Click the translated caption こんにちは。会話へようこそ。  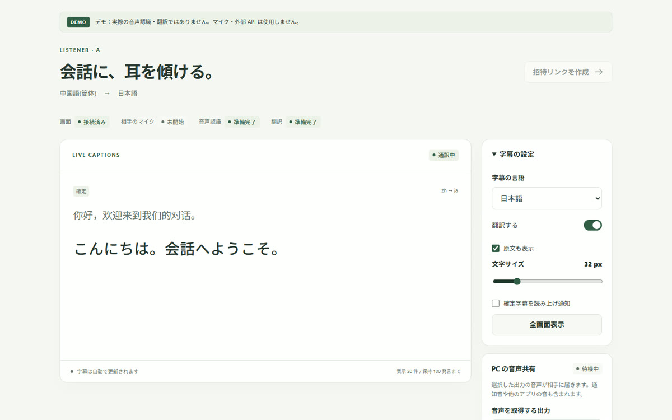coord(177,249)
